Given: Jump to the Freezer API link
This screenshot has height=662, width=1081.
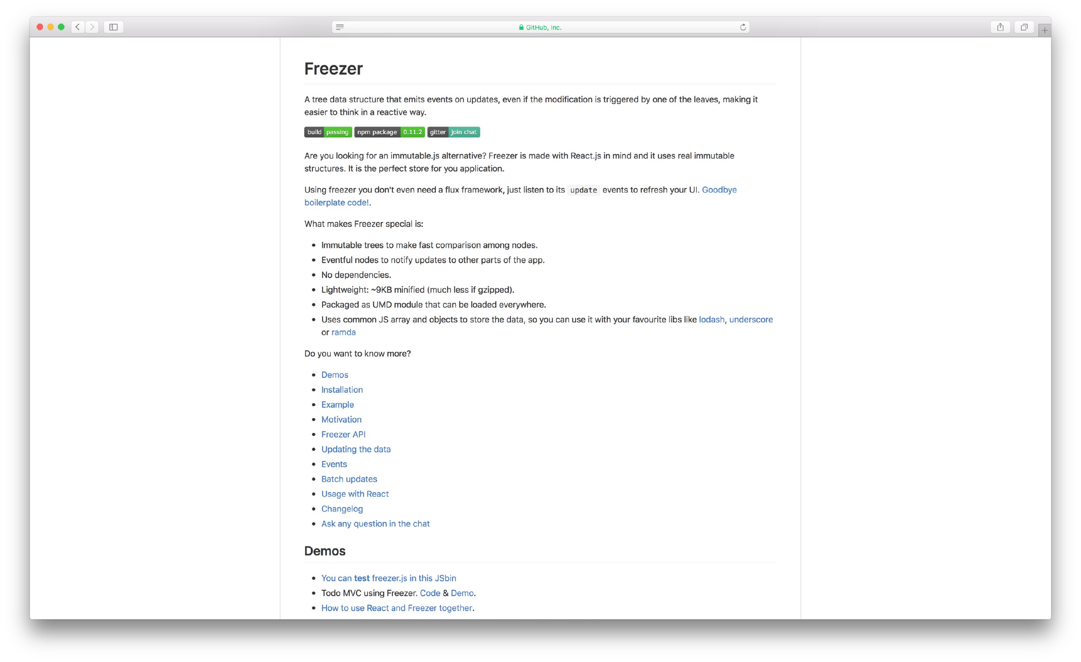Looking at the screenshot, I should pos(344,434).
